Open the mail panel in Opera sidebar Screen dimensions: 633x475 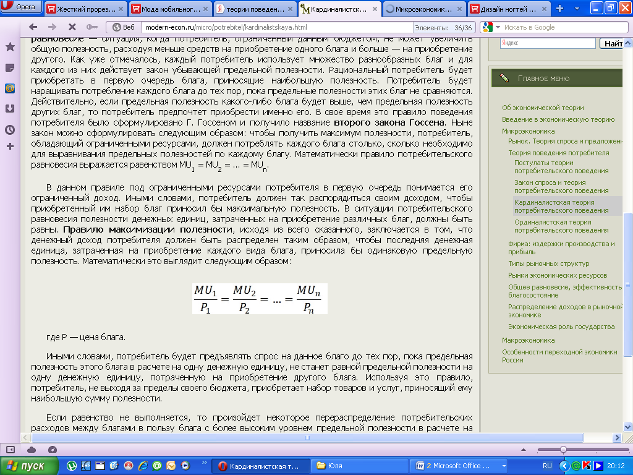pyautogui.click(x=10, y=88)
